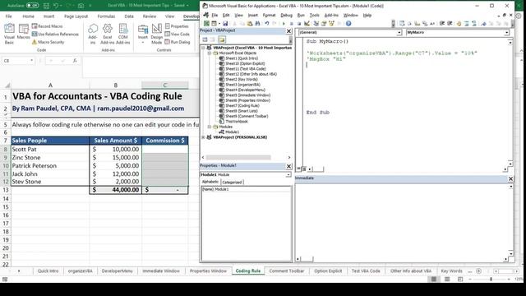Click Outdent icon in VBA Edit toolbar
Screen dimensions: 526x296
click(450, 24)
